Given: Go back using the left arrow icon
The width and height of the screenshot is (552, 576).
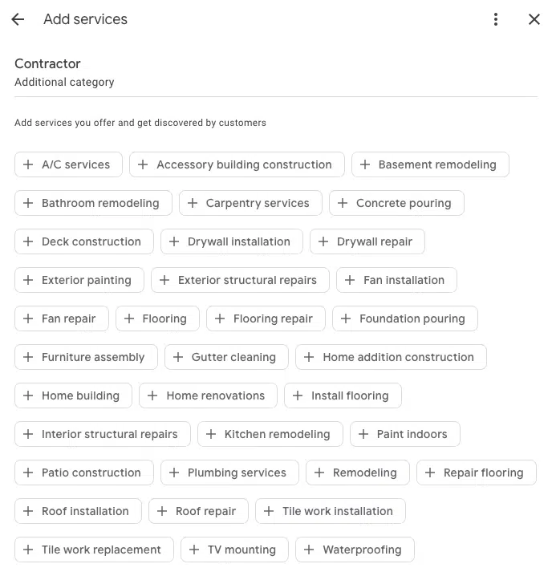Looking at the screenshot, I should click(x=18, y=19).
